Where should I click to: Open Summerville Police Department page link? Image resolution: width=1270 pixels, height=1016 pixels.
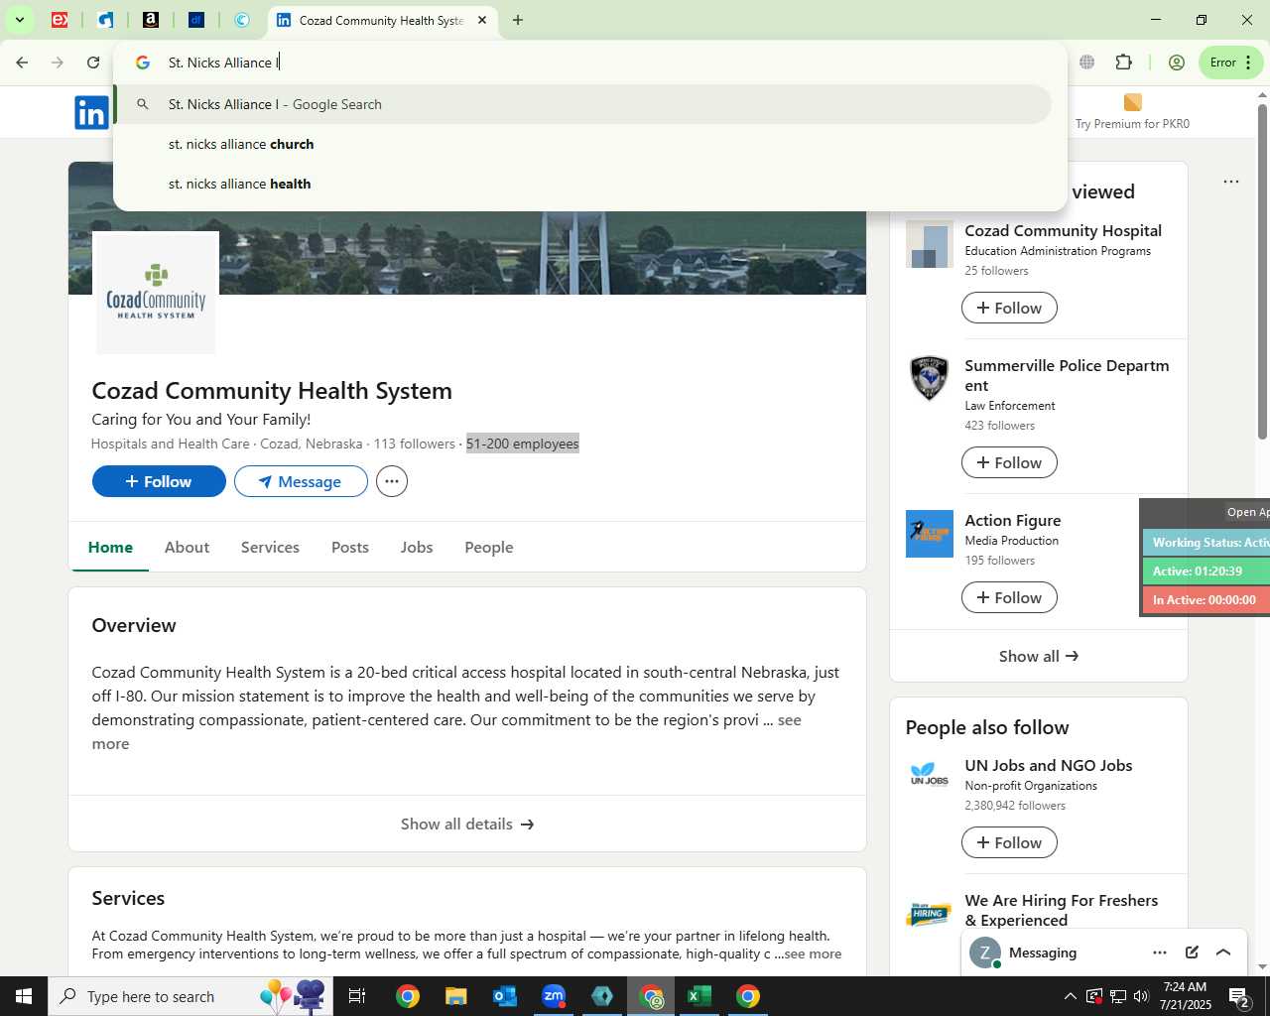[1067, 375]
